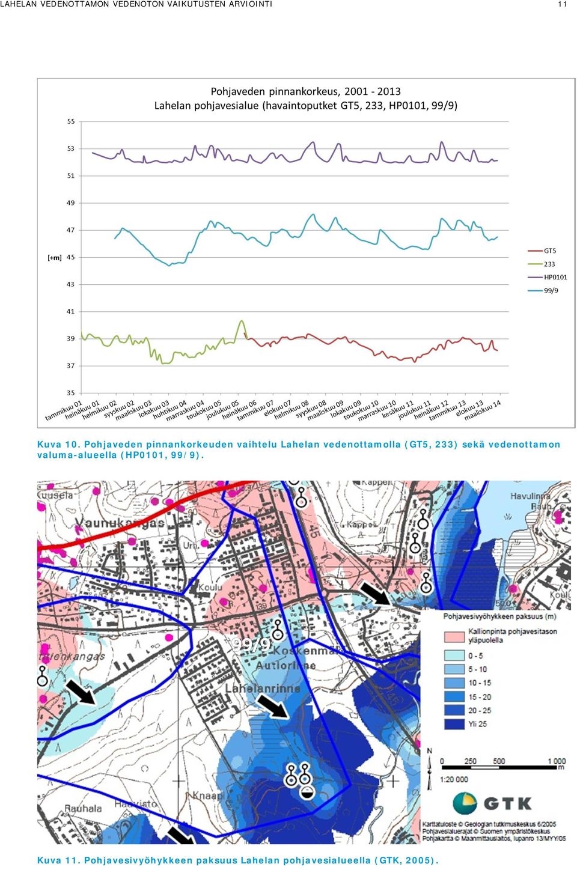Click the page number 11

[563, 4]
